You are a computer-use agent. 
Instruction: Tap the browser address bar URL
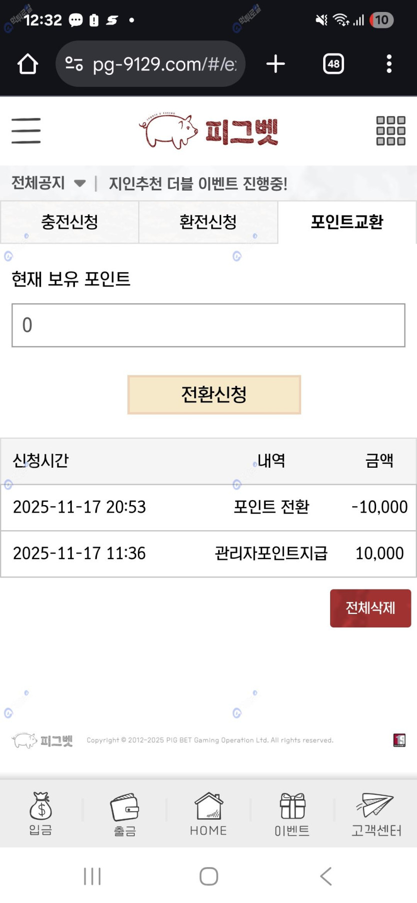[x=164, y=64]
